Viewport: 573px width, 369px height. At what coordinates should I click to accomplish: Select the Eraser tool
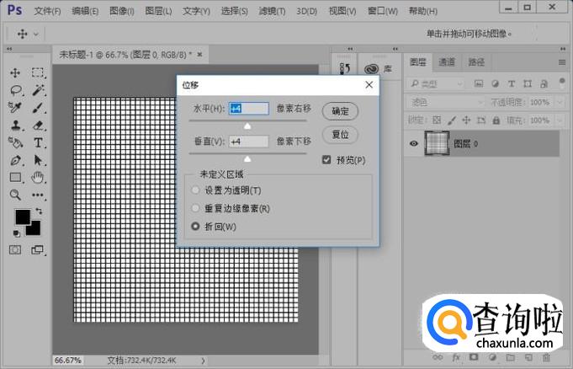(38, 125)
